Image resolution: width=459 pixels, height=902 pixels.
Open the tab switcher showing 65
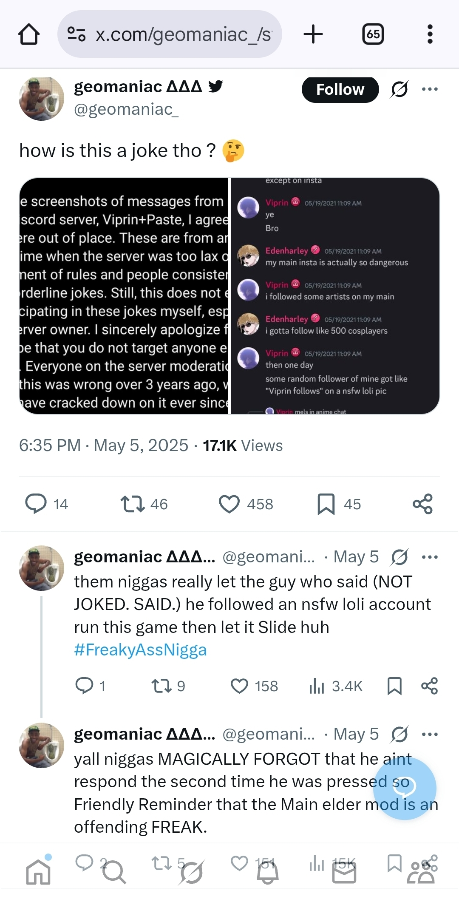point(373,34)
